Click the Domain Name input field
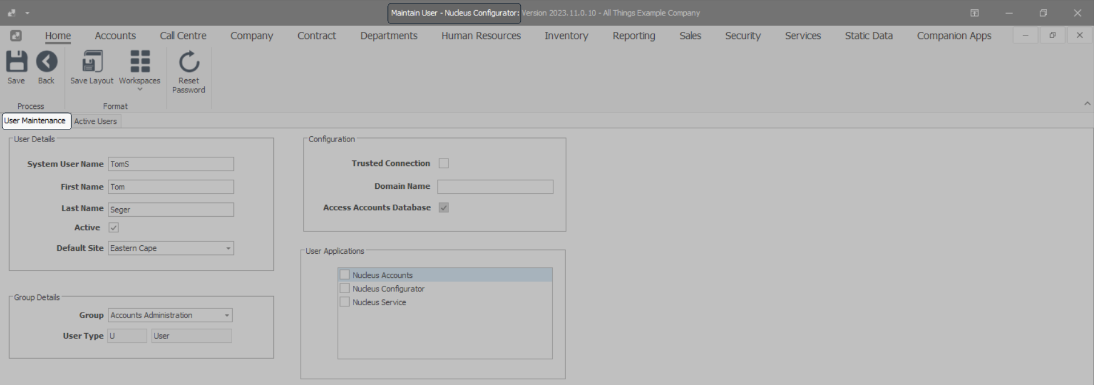The image size is (1094, 385). click(x=495, y=187)
